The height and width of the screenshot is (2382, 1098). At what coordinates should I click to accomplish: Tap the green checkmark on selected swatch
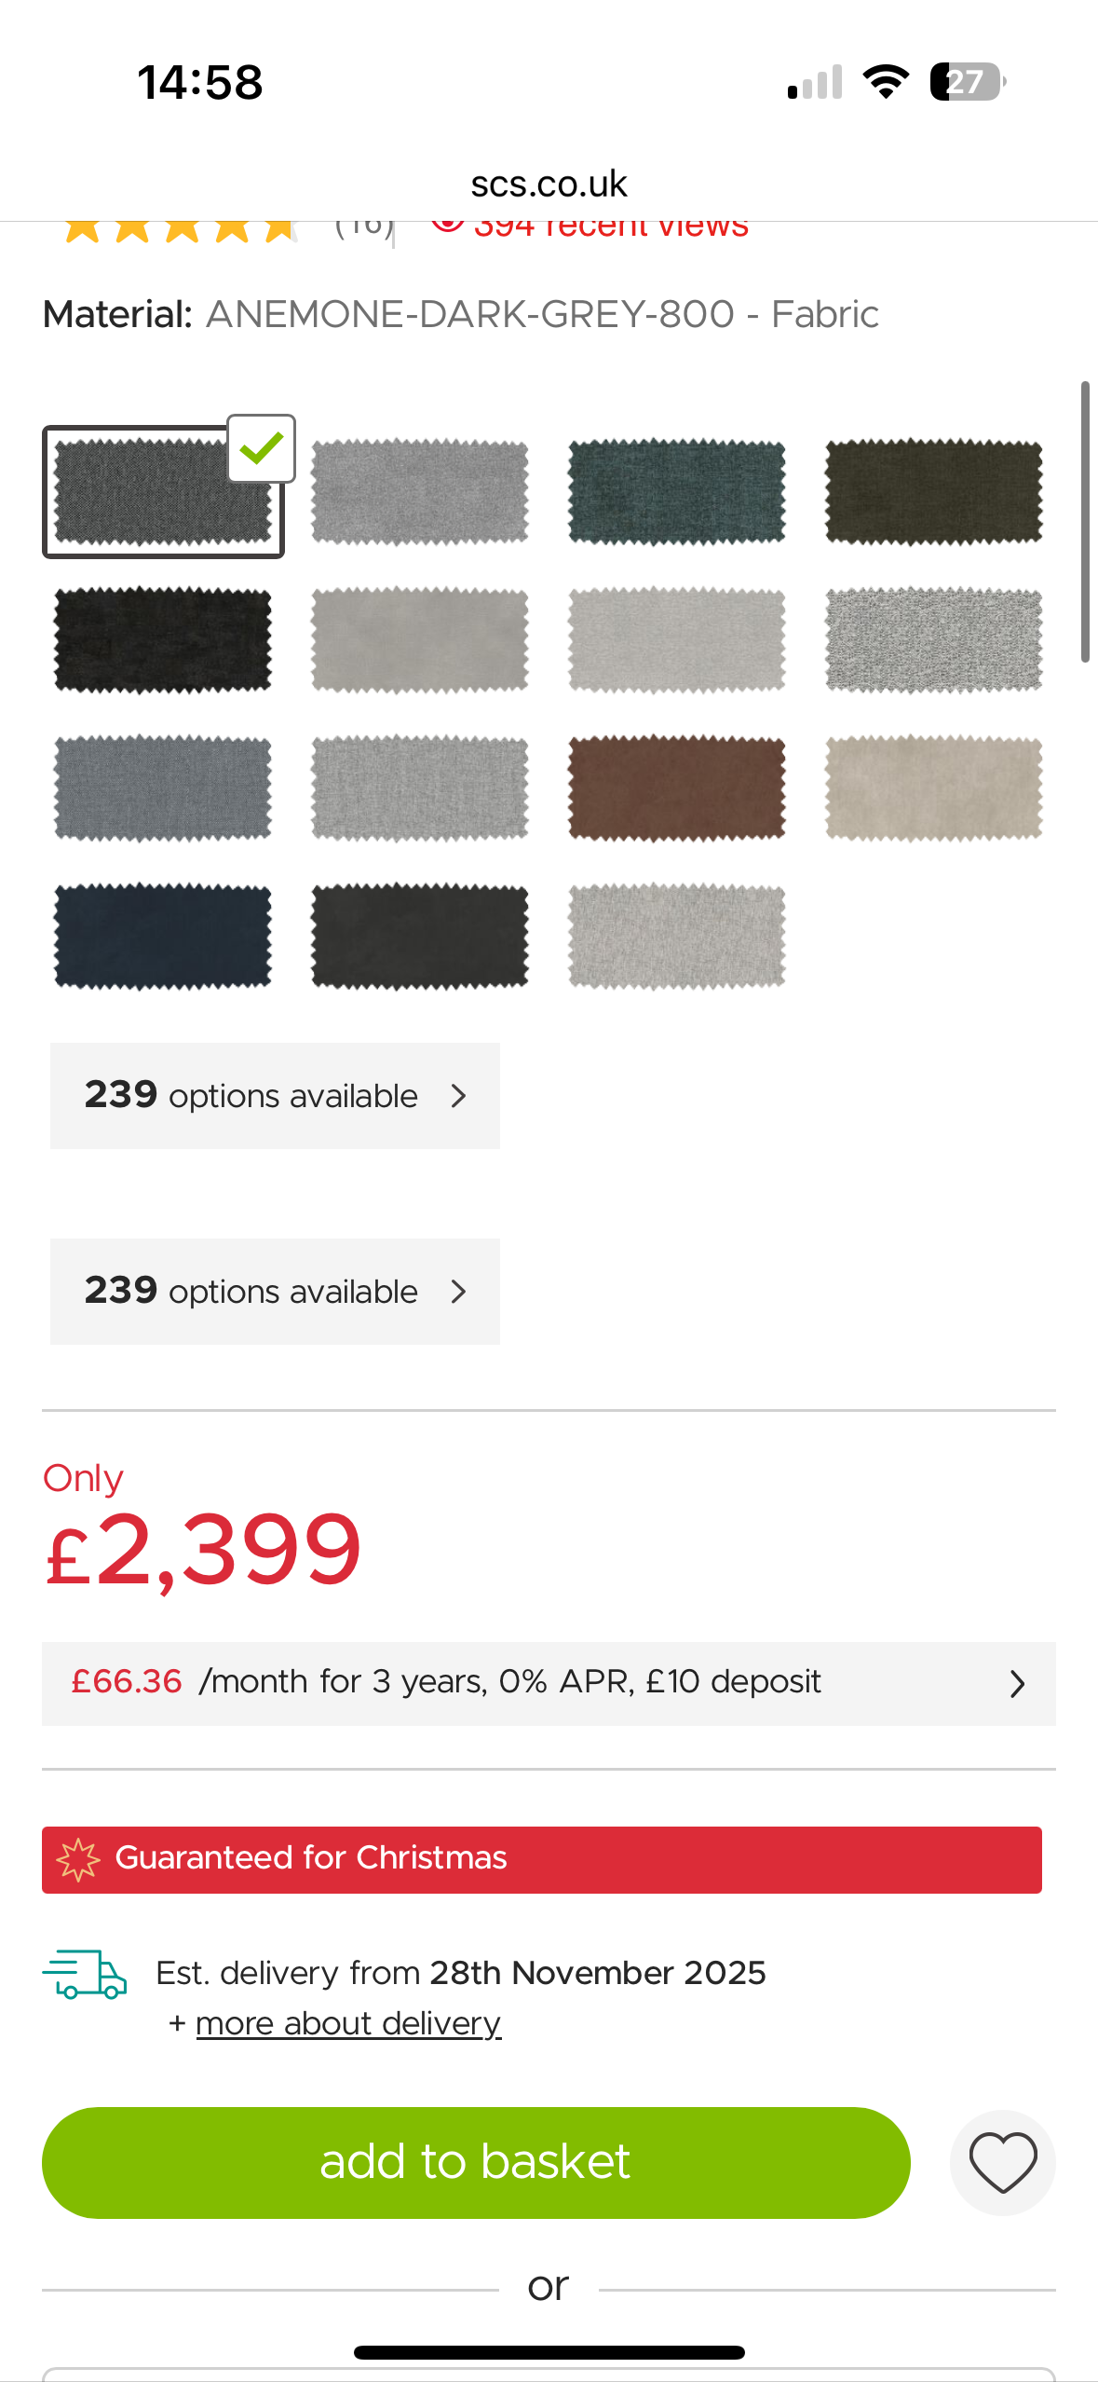click(x=262, y=449)
